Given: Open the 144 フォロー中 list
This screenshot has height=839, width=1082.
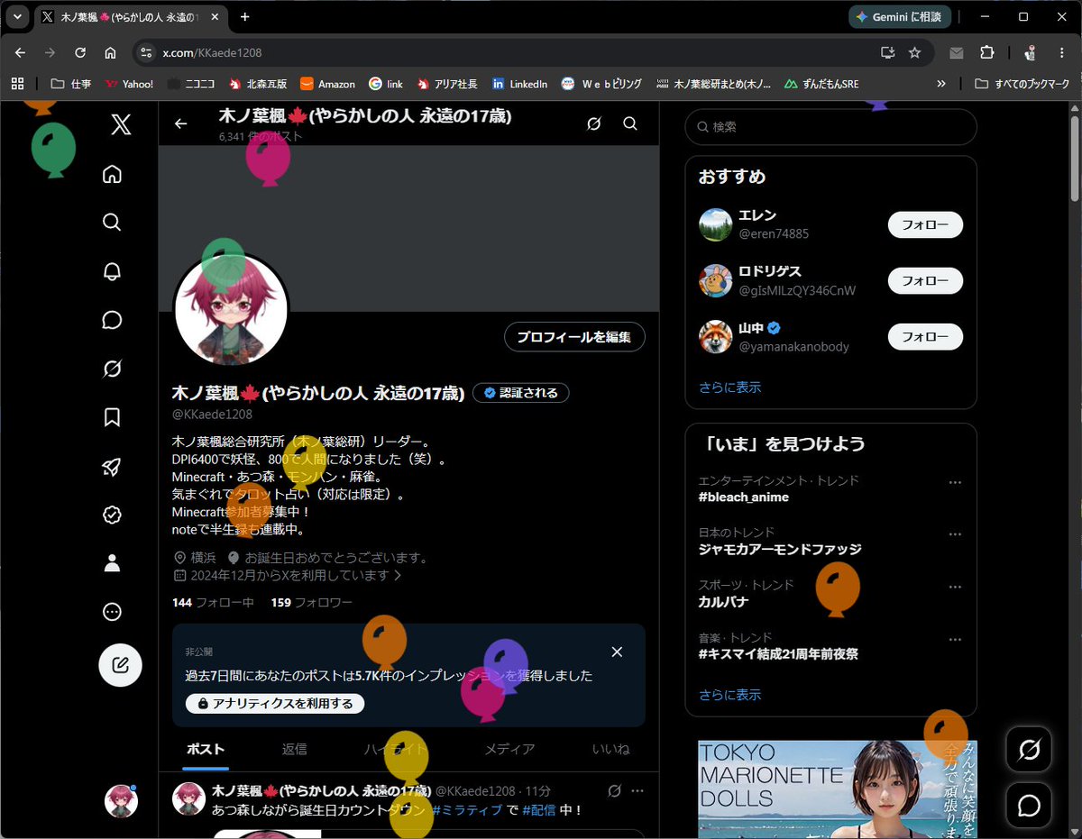Looking at the screenshot, I should pyautogui.click(x=213, y=602).
